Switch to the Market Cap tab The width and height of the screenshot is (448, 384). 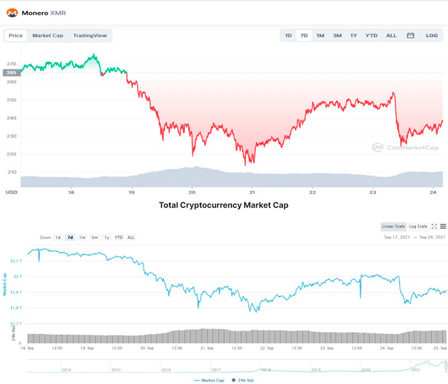click(47, 36)
